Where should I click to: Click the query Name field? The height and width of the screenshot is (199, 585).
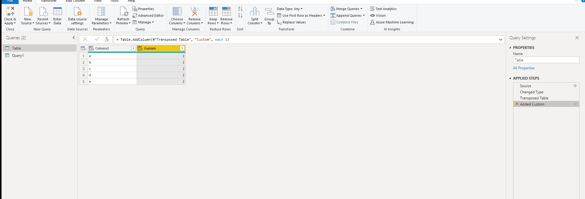546,60
